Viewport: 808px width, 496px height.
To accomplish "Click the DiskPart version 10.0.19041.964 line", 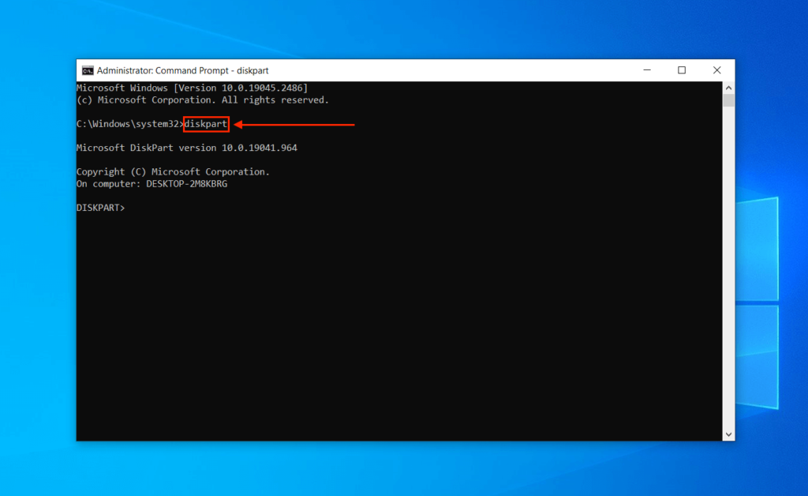I will tap(186, 148).
